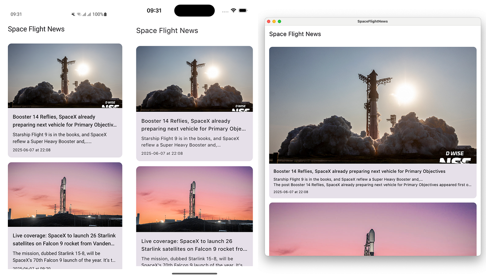Click the SpaceFlightNews title in the macOS window bar
The height and width of the screenshot is (277, 486).
tap(373, 21)
